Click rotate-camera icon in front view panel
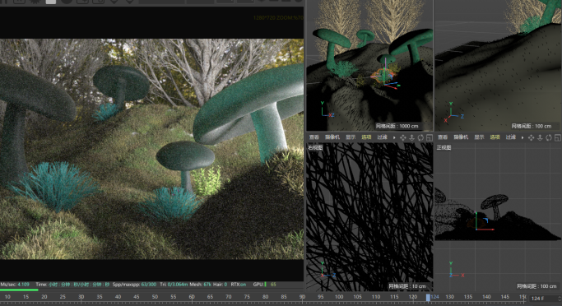The height and width of the screenshot is (306, 562). pos(549,137)
